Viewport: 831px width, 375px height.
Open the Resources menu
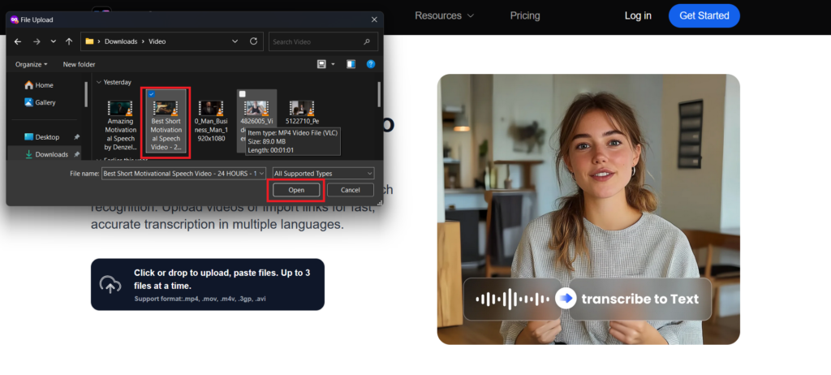[x=444, y=15]
